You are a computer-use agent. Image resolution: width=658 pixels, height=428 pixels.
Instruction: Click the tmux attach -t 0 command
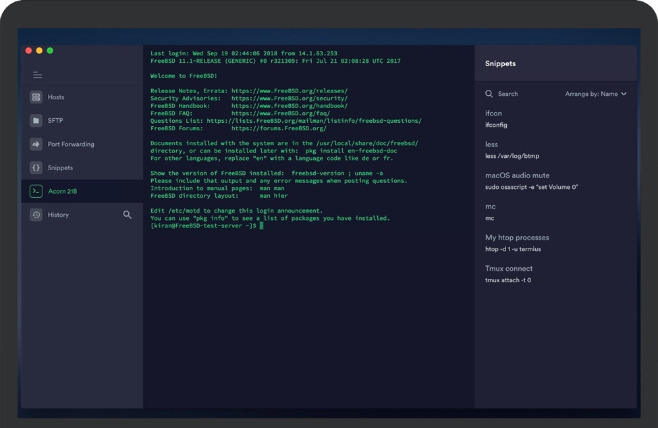[x=508, y=280]
